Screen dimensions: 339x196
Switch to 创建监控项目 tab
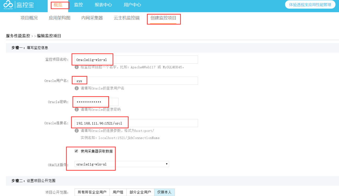[x=163, y=18]
